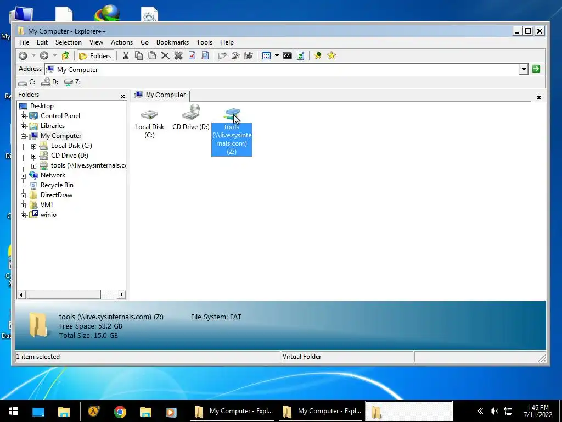
Task: Open Search via magnifier toolbar icon
Action: (x=205, y=55)
